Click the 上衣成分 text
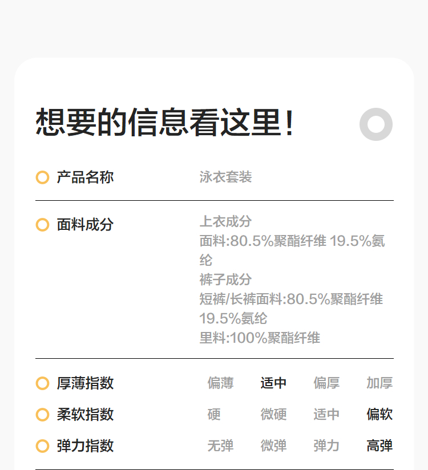The height and width of the screenshot is (470, 428). [x=225, y=221]
